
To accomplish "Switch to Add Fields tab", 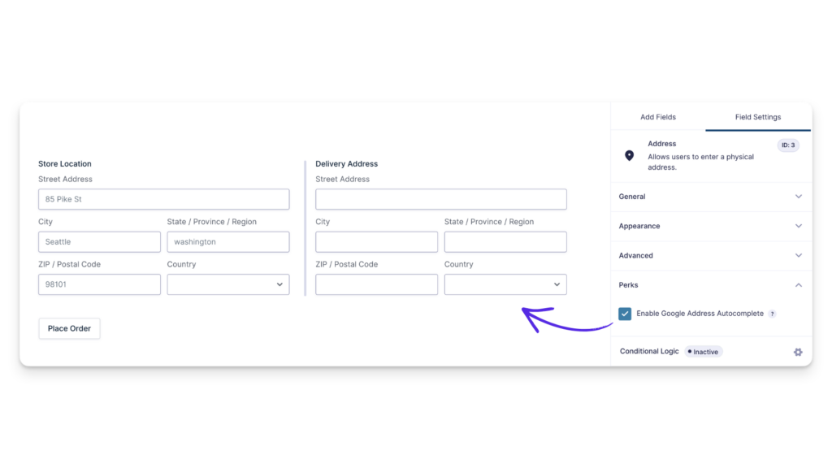I will [x=658, y=117].
